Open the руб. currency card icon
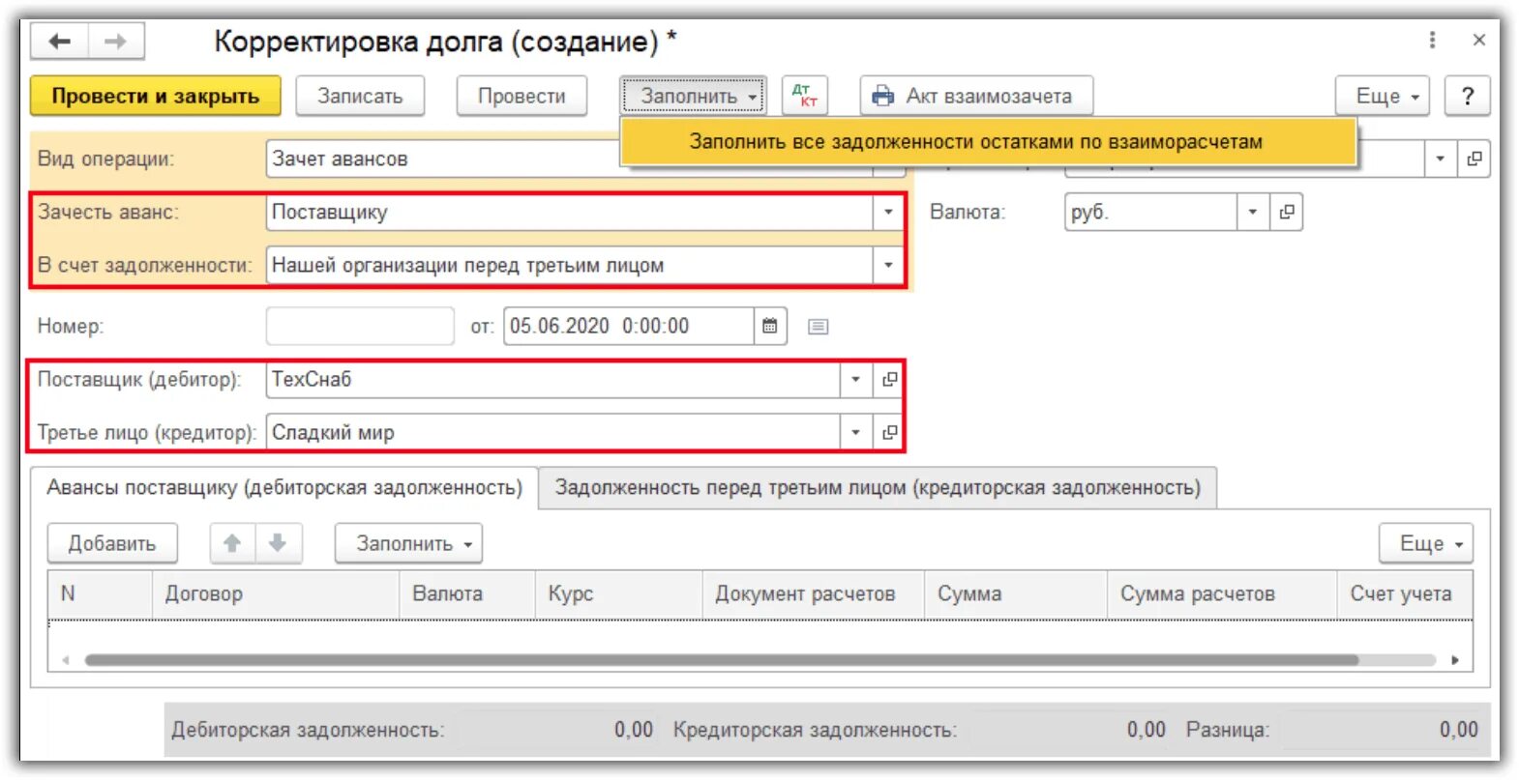The image size is (1519, 780). (1286, 213)
